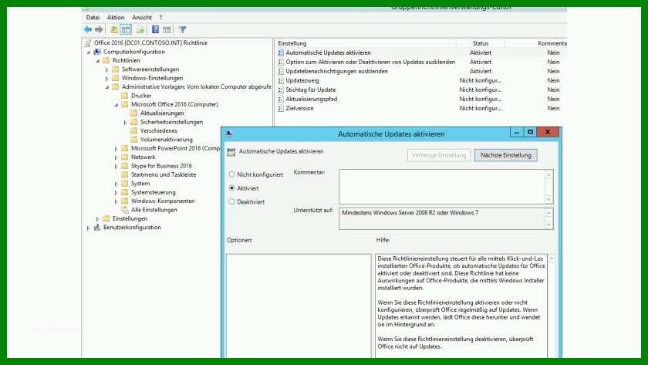Click policy icon beside Stichtag für Update

point(281,90)
